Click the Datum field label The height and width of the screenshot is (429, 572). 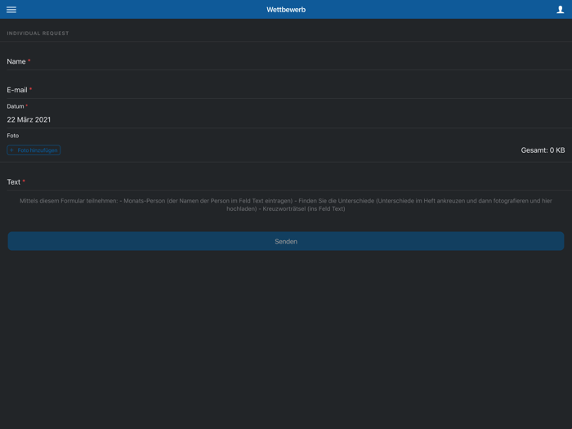tap(16, 106)
